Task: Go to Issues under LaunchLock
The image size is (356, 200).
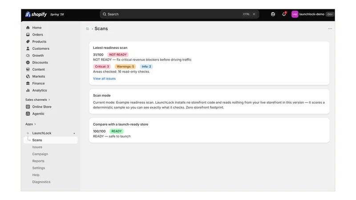Action: [37, 147]
